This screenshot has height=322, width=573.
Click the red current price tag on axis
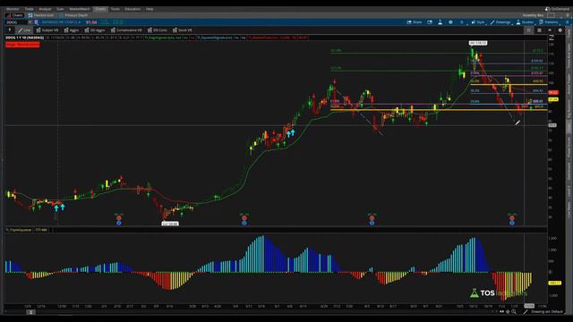coord(553,93)
